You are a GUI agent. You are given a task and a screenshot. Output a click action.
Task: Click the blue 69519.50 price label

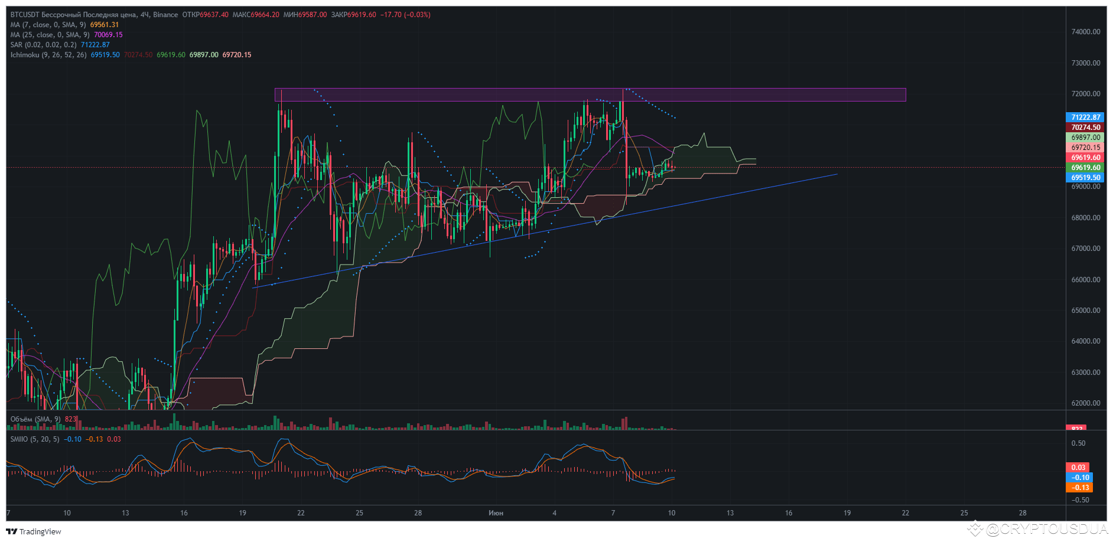(1085, 178)
